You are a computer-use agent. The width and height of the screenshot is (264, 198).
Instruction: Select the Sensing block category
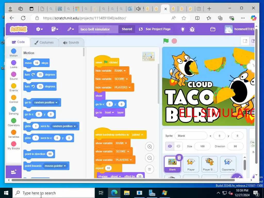pos(14,111)
